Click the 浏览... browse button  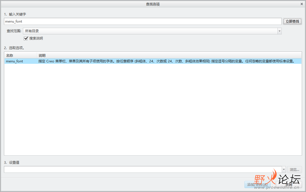pos(294,170)
